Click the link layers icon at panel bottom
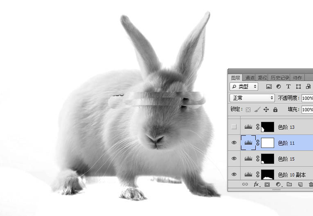 [x=245, y=184]
